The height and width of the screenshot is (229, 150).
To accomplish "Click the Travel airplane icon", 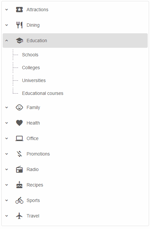I will 19,216.
